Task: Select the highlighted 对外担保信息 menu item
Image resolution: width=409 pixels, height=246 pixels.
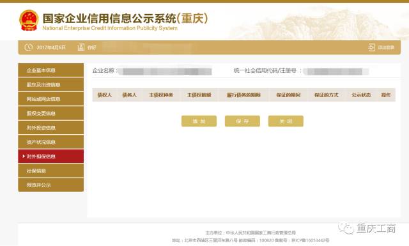Action: tap(51, 156)
